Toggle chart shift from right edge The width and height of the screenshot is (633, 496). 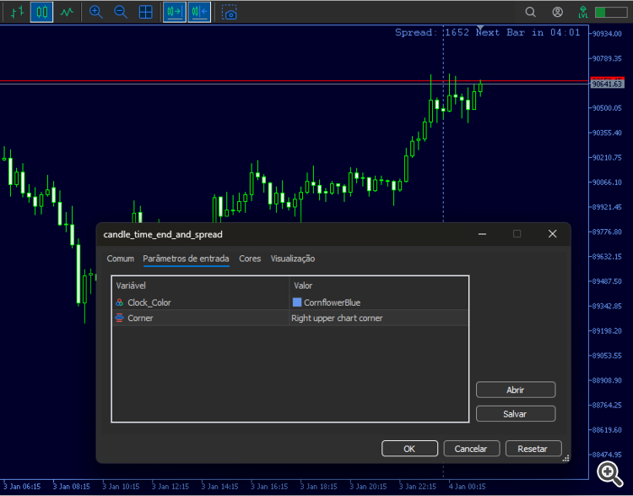point(199,12)
